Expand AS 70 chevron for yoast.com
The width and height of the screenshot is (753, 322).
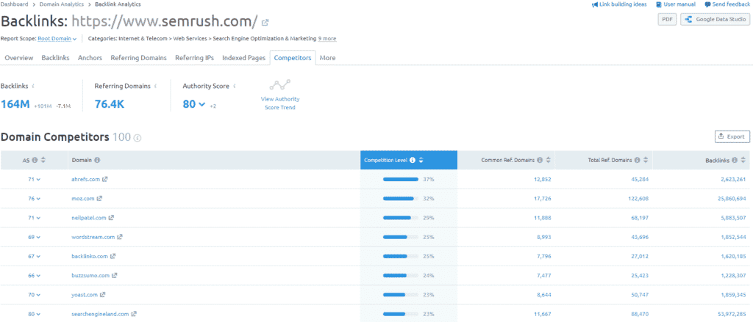point(38,295)
